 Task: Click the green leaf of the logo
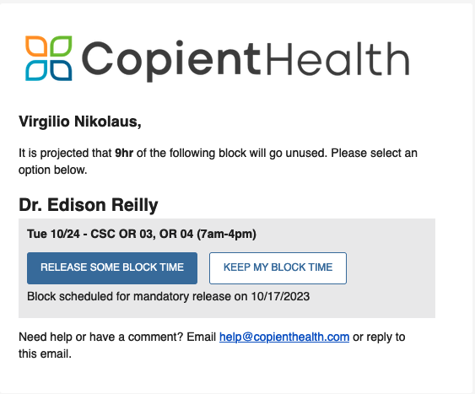(61, 46)
